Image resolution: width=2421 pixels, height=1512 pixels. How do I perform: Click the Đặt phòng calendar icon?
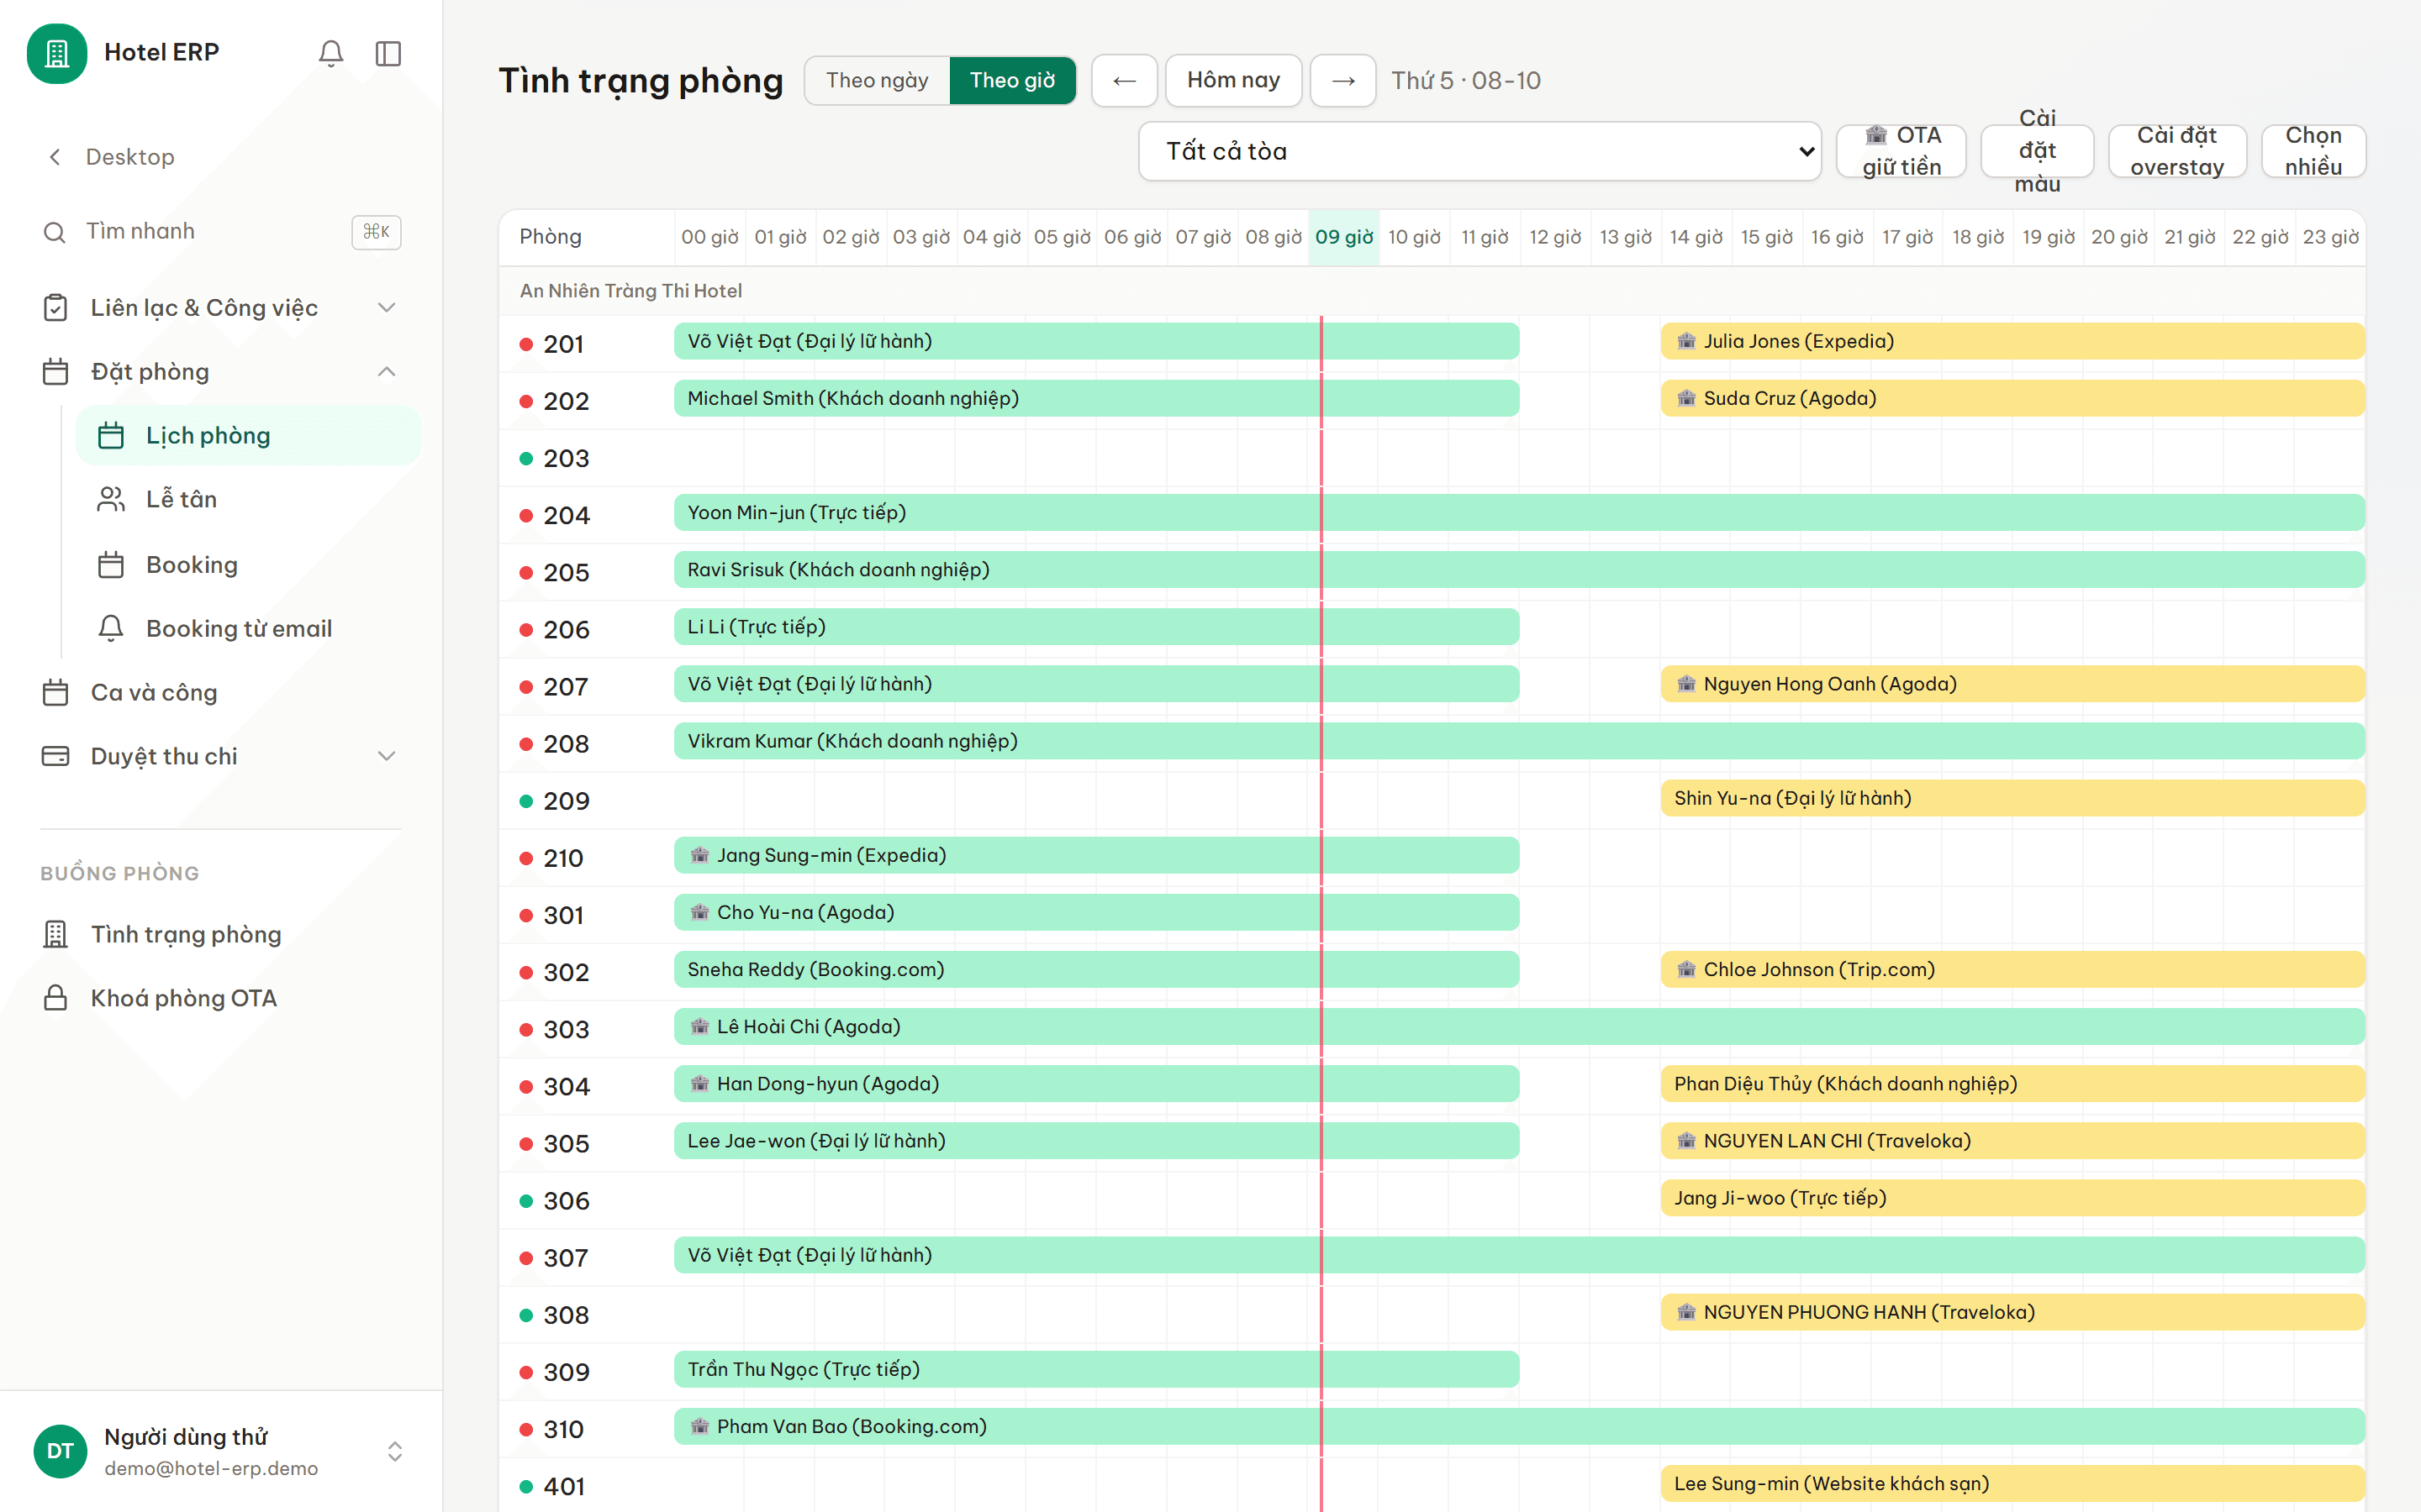tap(56, 371)
